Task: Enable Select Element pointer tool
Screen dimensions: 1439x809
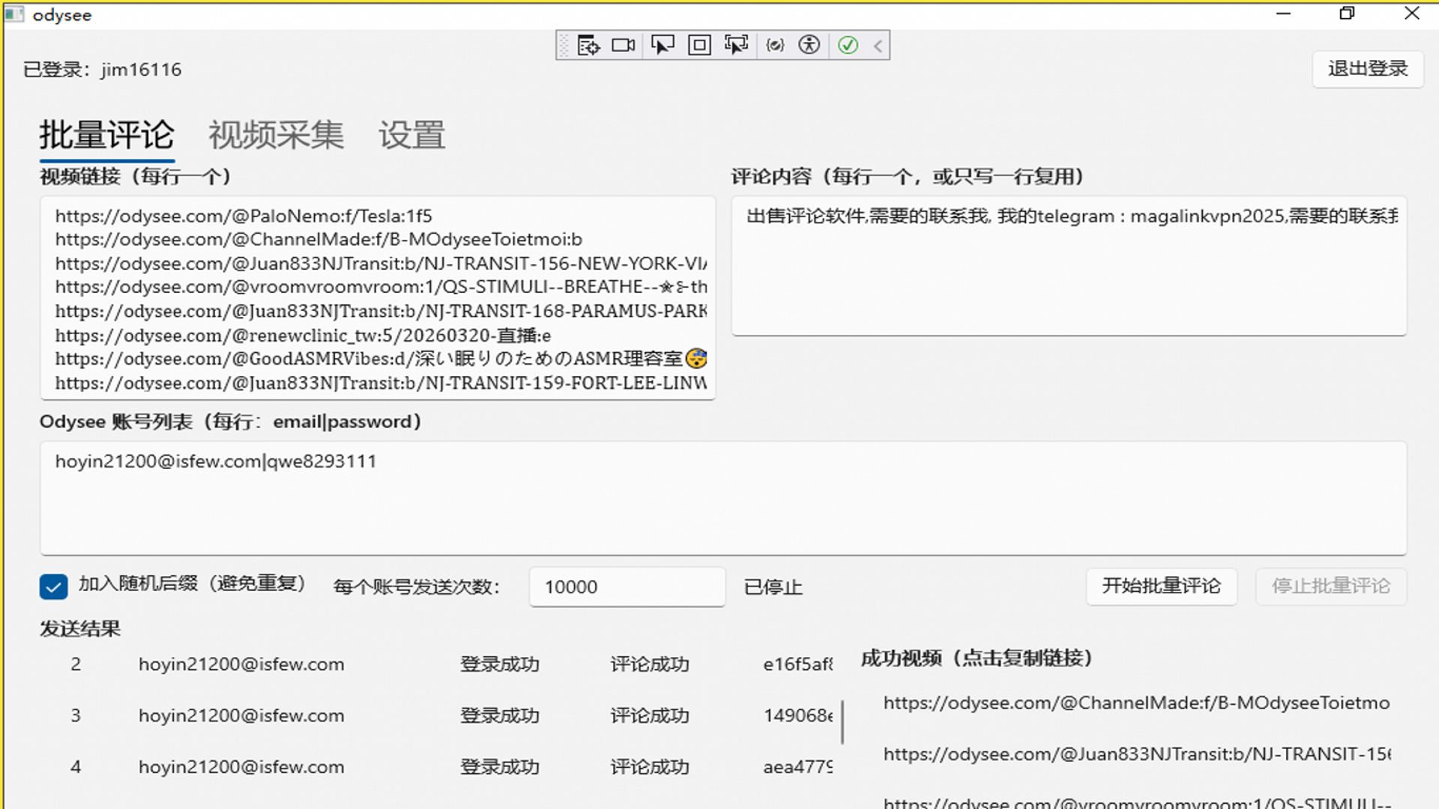Action: point(662,46)
